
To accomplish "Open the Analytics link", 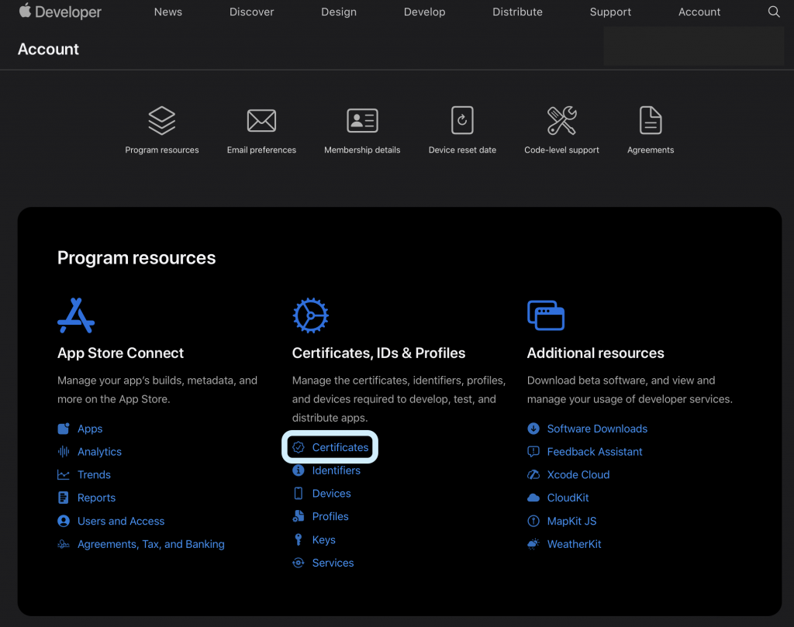I will 99,451.
